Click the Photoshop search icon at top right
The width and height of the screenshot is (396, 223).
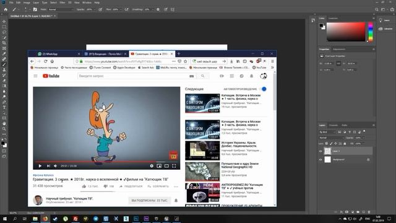[377, 9]
